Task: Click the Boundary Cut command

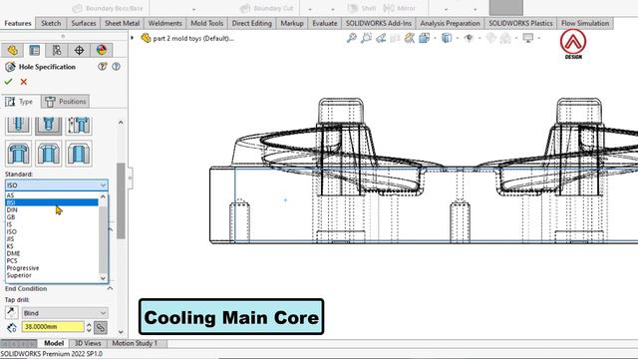Action: [x=267, y=8]
